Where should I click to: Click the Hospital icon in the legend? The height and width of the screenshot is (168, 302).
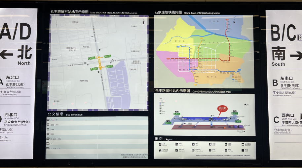tap(176, 144)
